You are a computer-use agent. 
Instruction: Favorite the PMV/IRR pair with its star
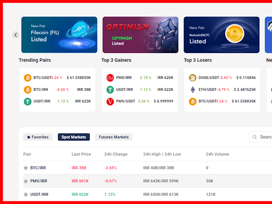tap(26, 181)
